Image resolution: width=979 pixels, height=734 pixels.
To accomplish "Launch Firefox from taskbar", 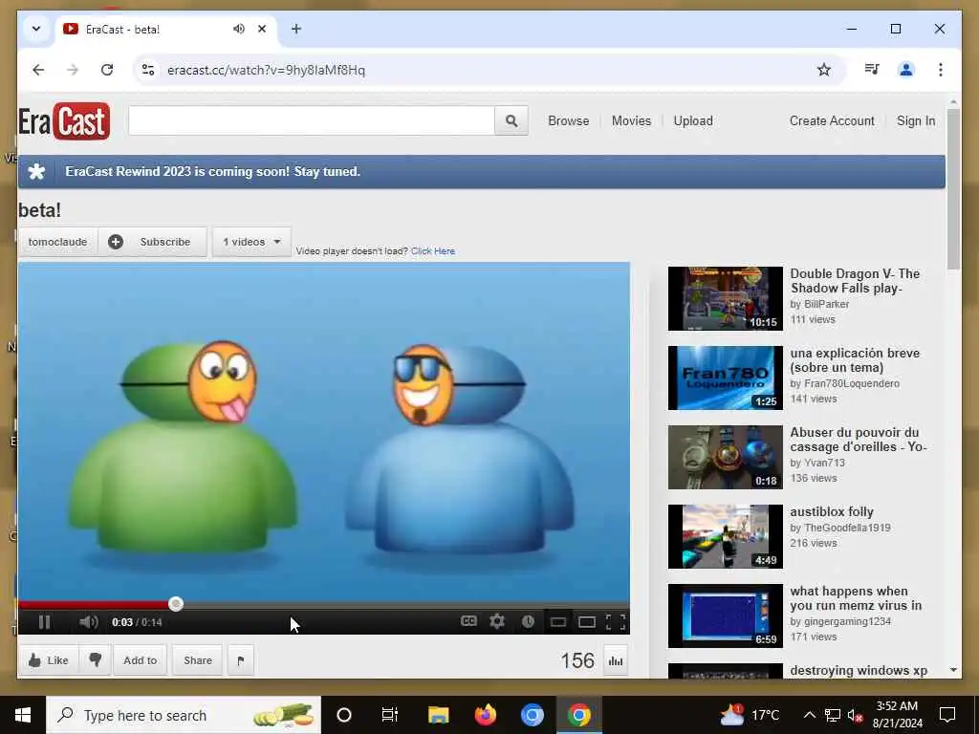I will [x=485, y=715].
